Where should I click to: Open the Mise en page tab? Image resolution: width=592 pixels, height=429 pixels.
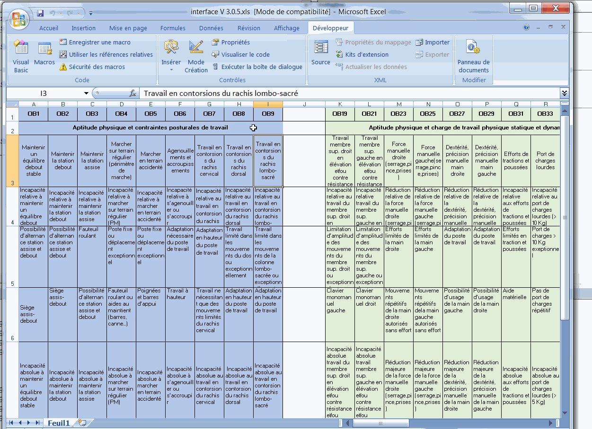tap(128, 28)
